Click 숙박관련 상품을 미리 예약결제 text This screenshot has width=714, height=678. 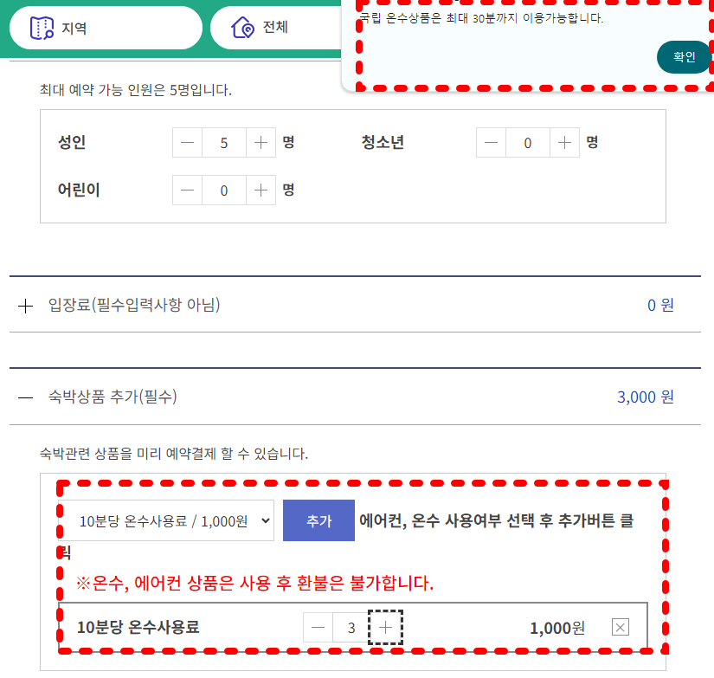[x=174, y=454]
